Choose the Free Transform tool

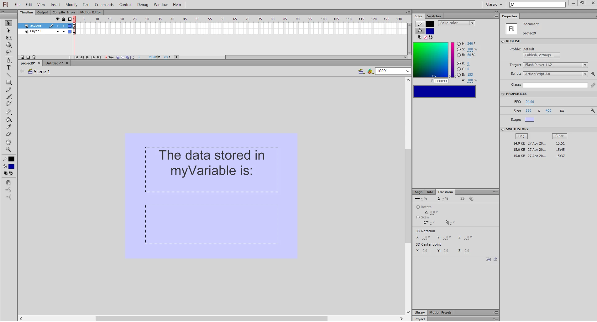(x=8, y=38)
